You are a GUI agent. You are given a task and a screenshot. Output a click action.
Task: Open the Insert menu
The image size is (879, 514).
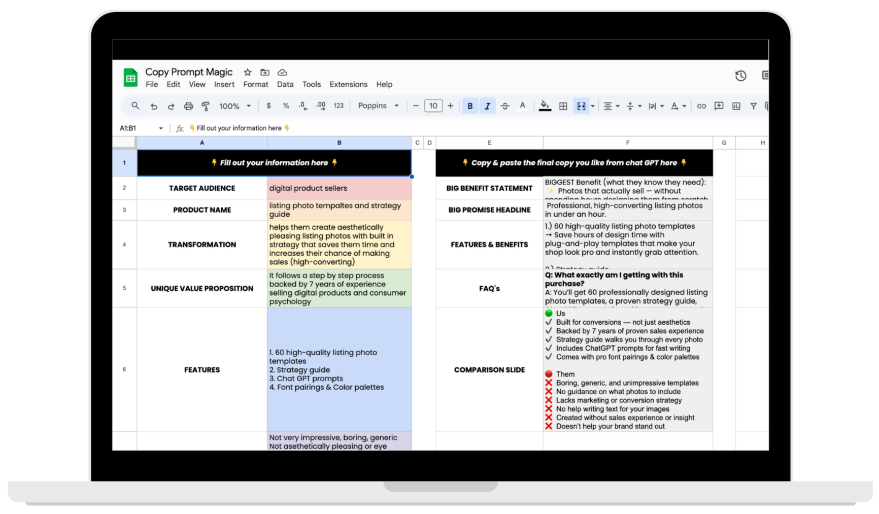point(224,84)
